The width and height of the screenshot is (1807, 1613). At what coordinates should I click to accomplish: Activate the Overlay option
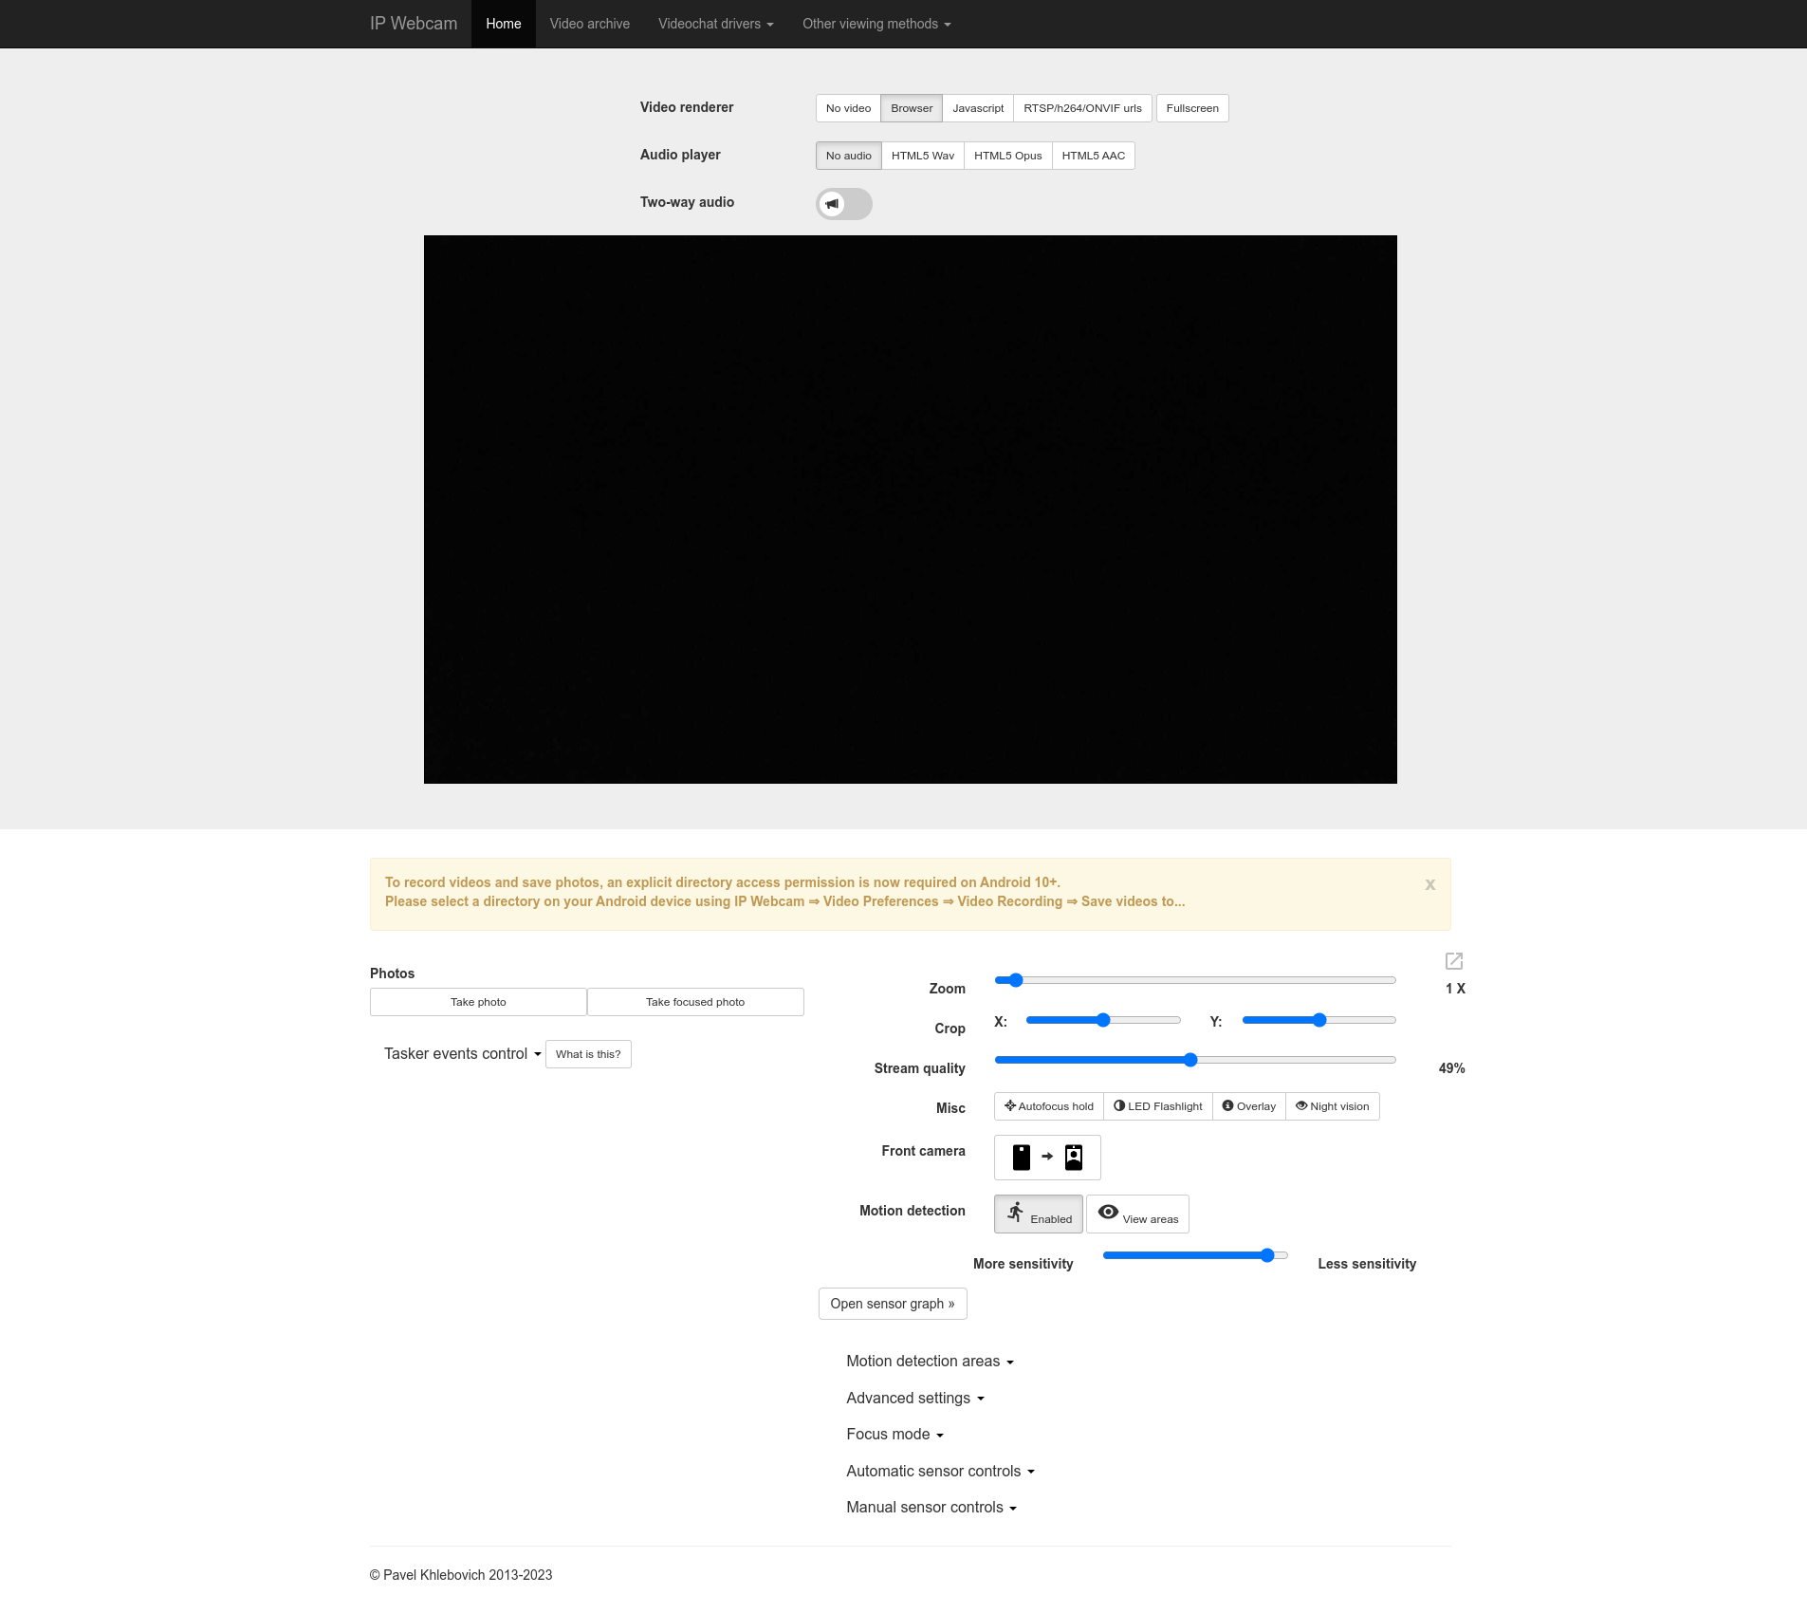coord(1249,1105)
